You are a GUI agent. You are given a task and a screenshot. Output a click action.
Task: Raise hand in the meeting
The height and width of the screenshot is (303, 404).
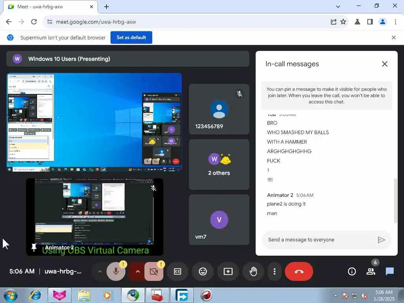click(253, 271)
